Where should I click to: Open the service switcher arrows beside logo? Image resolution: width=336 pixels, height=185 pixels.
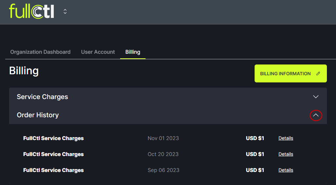tap(65, 11)
